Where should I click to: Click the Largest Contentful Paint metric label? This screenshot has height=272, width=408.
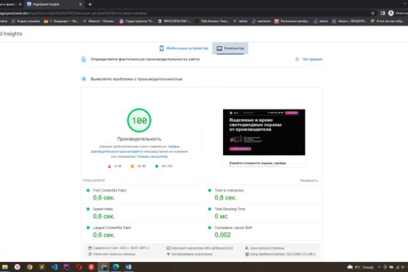[112, 228]
